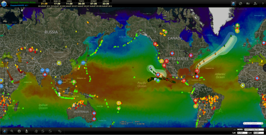Open the user account settings icon
Viewport: 266px width, 135px height.
(x=255, y=3)
